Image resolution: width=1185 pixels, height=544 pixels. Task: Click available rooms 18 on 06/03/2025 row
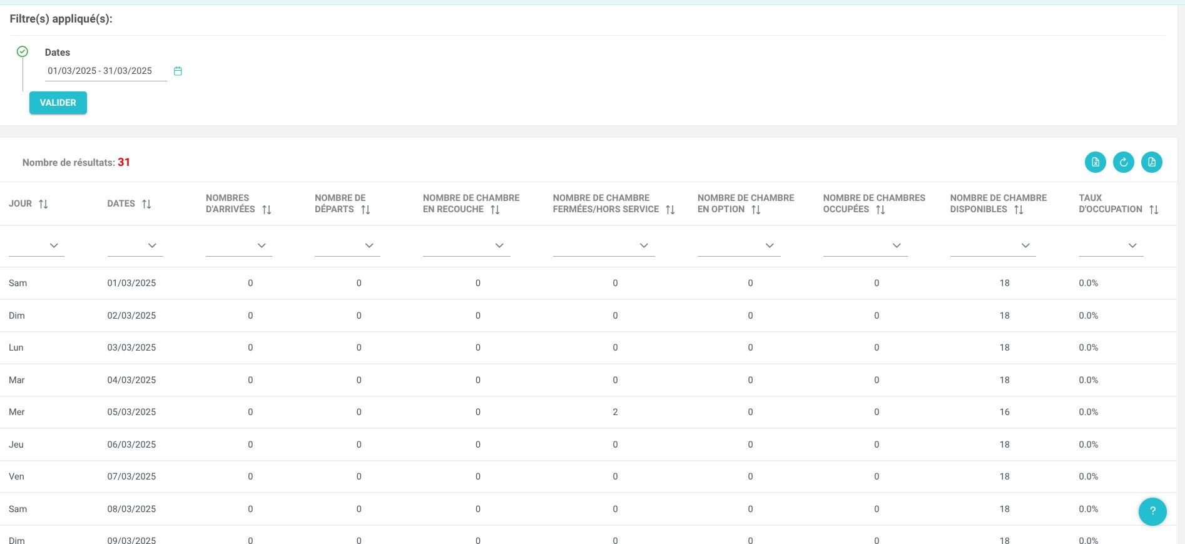point(1004,444)
